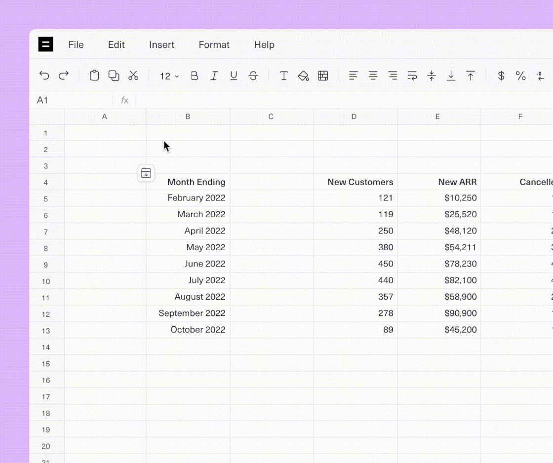Click the floating table import button

tap(146, 173)
